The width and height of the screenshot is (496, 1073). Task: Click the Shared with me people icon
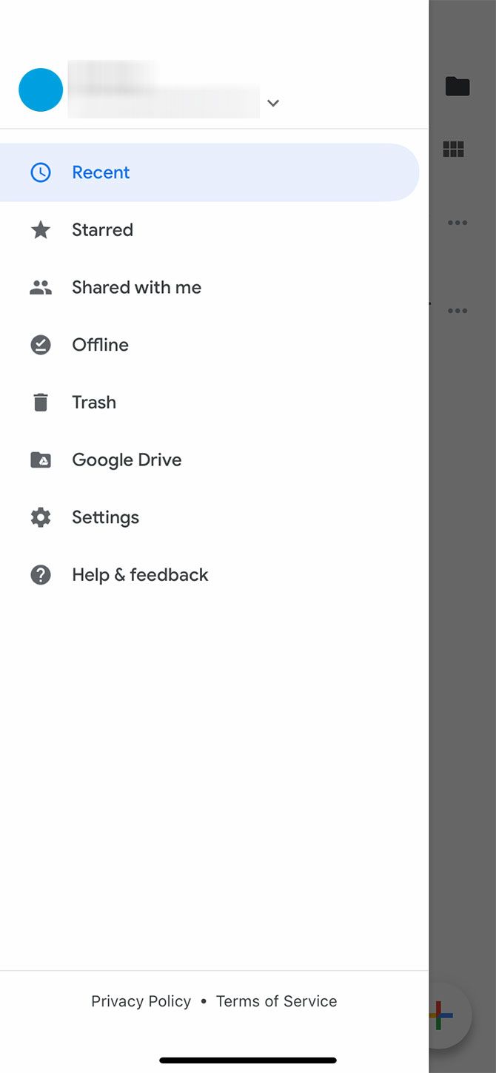(41, 288)
